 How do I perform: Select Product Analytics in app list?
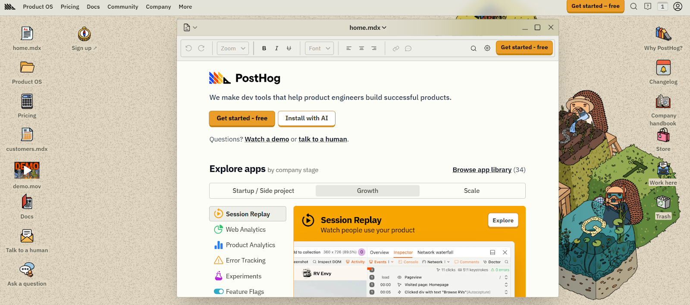tap(248, 245)
